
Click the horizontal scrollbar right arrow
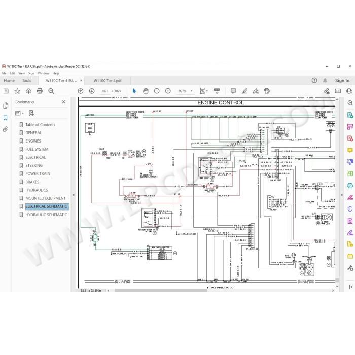pyautogui.click(x=333, y=290)
